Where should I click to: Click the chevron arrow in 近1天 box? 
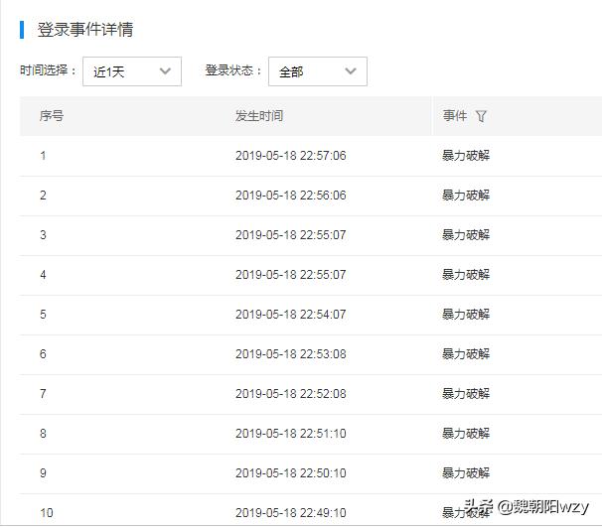click(x=165, y=71)
